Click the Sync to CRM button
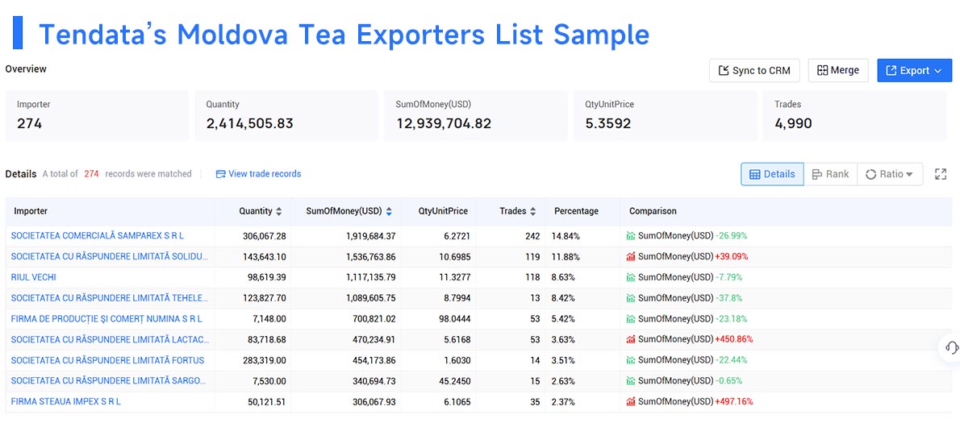960x423 pixels. [756, 70]
